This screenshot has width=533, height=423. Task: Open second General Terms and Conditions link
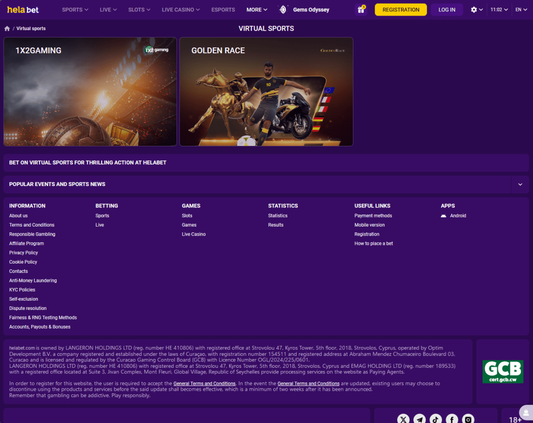click(x=308, y=383)
